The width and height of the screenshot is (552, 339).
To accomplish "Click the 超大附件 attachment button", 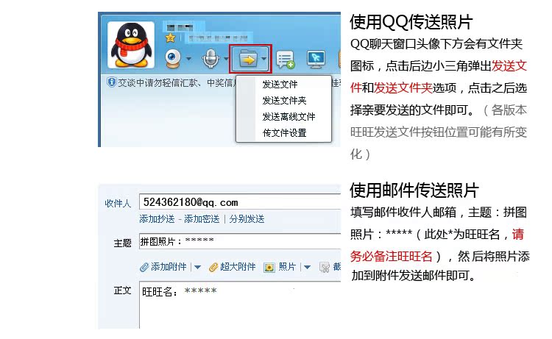I will click(x=233, y=267).
